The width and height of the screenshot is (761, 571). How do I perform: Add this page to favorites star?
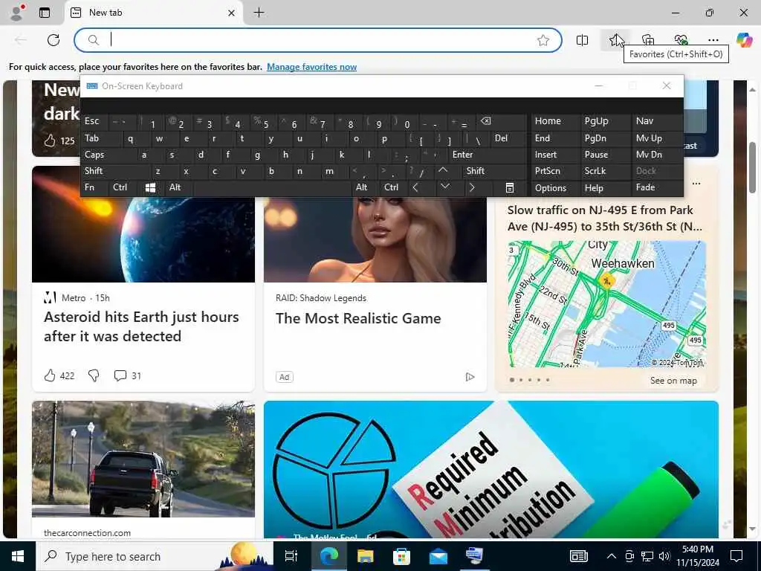[x=543, y=40]
